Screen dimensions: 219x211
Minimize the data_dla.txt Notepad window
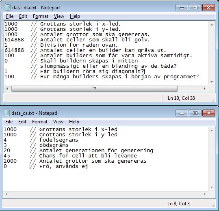[182, 8]
